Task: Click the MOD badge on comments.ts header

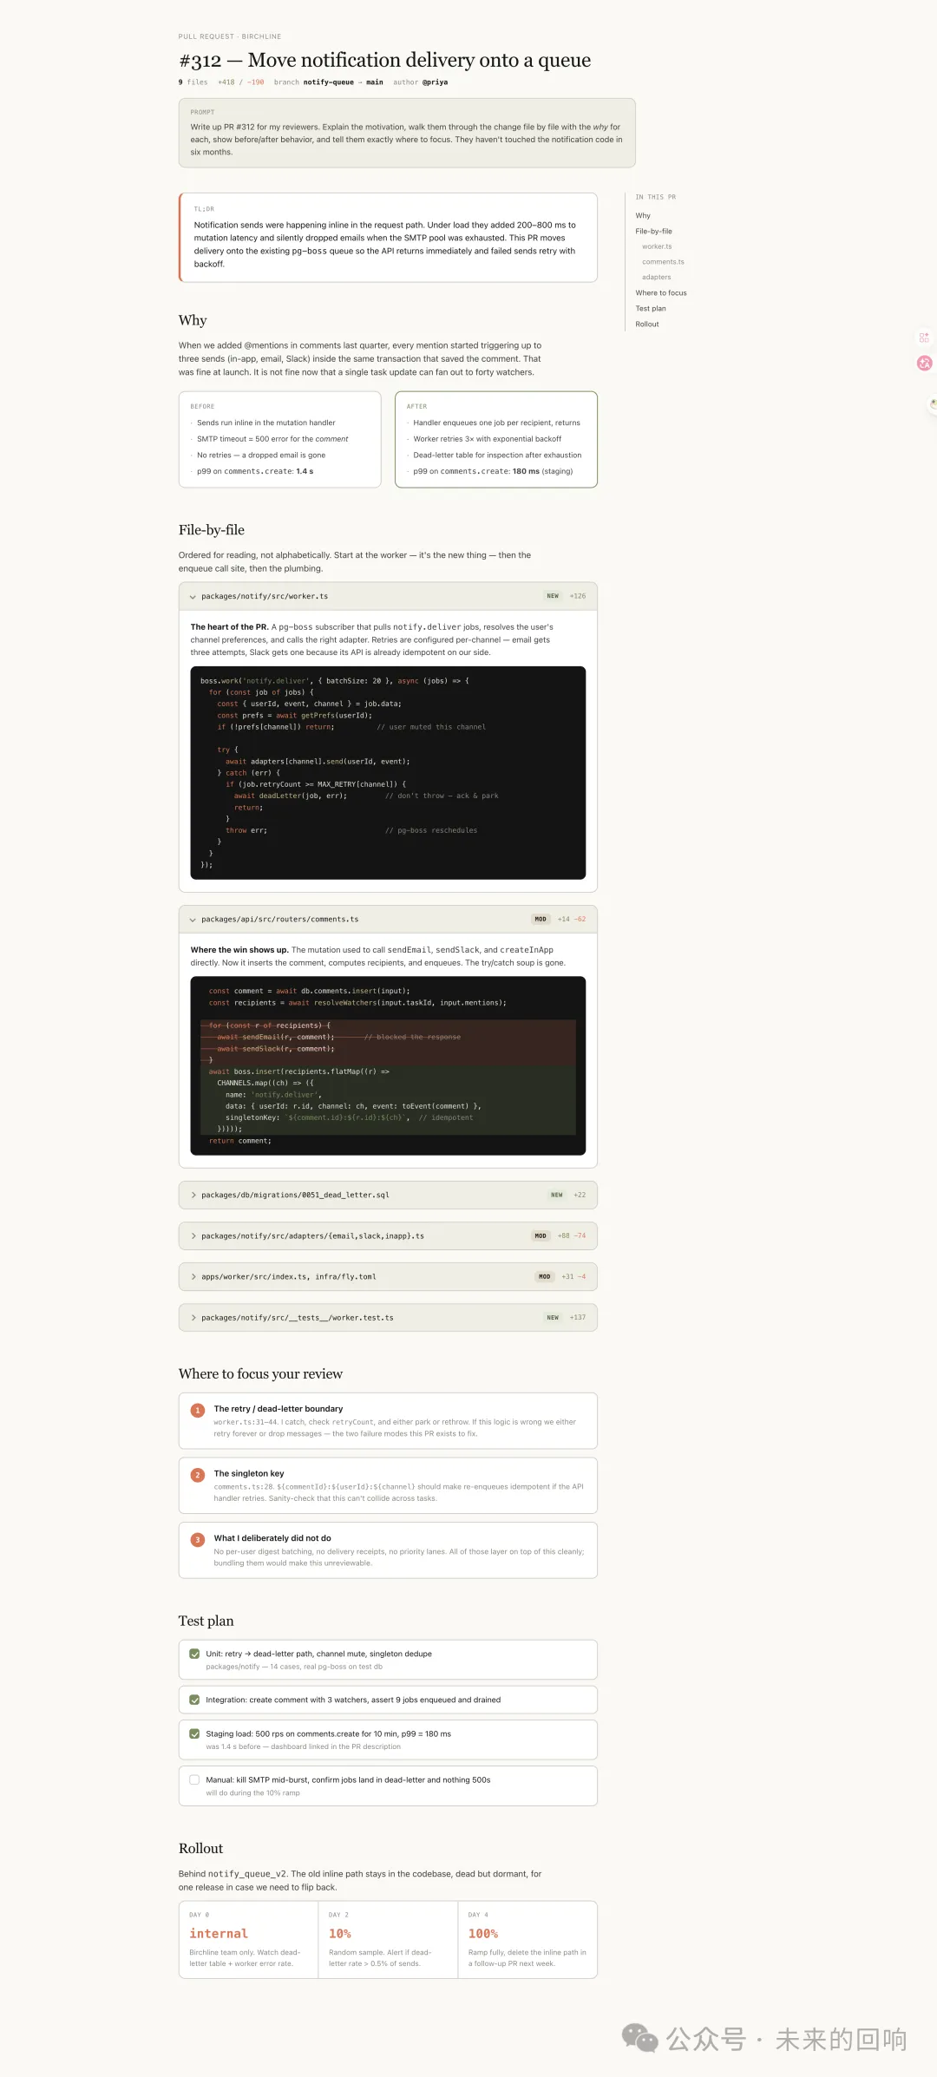Action: point(541,920)
